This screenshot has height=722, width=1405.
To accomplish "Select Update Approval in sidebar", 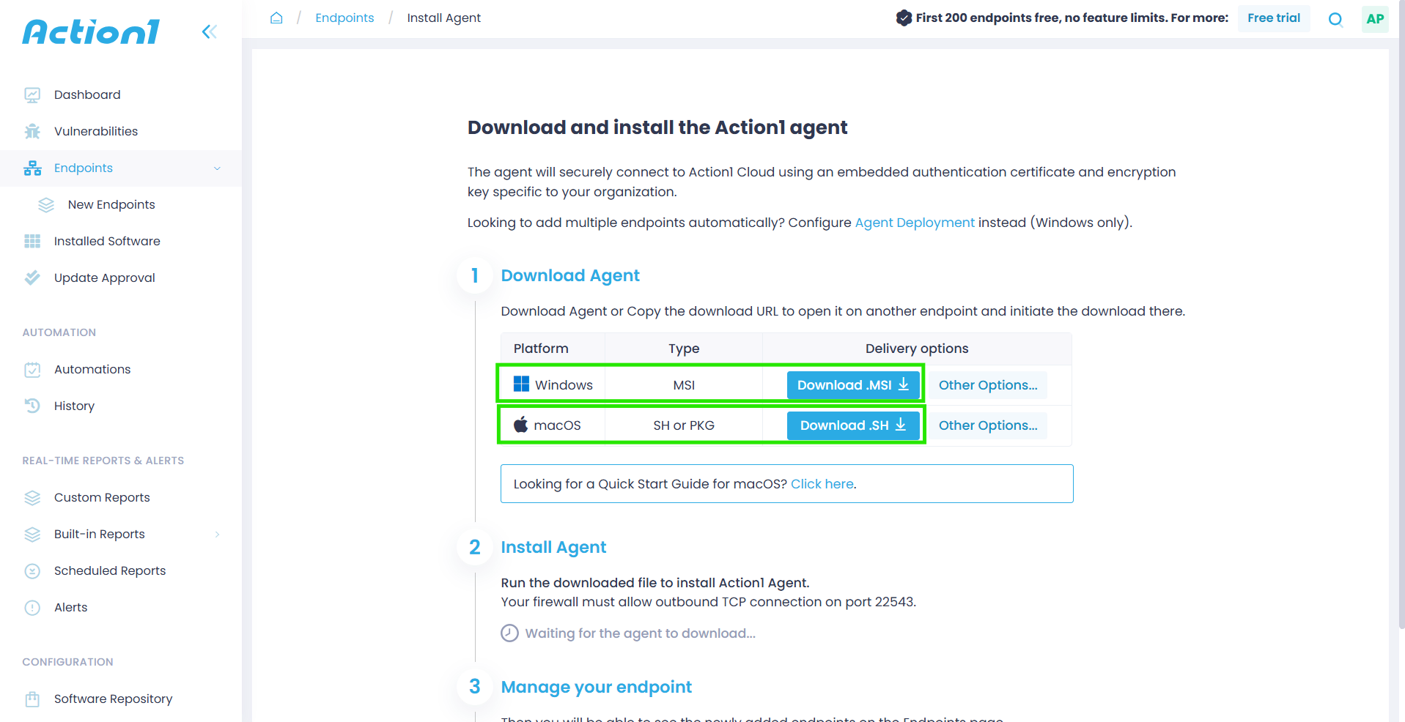I will [x=105, y=278].
